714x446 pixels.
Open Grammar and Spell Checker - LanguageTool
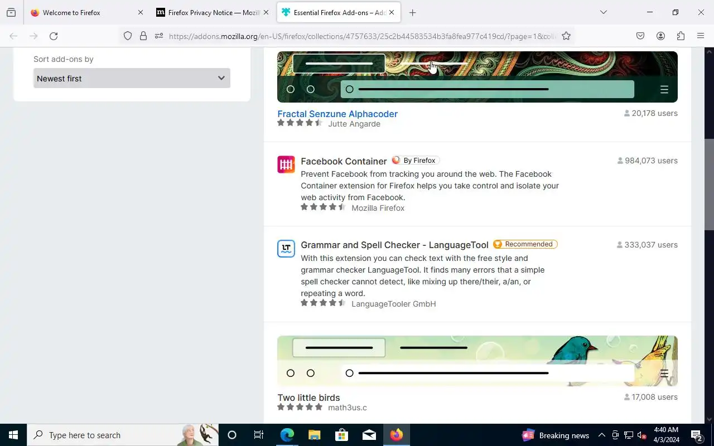pos(394,245)
